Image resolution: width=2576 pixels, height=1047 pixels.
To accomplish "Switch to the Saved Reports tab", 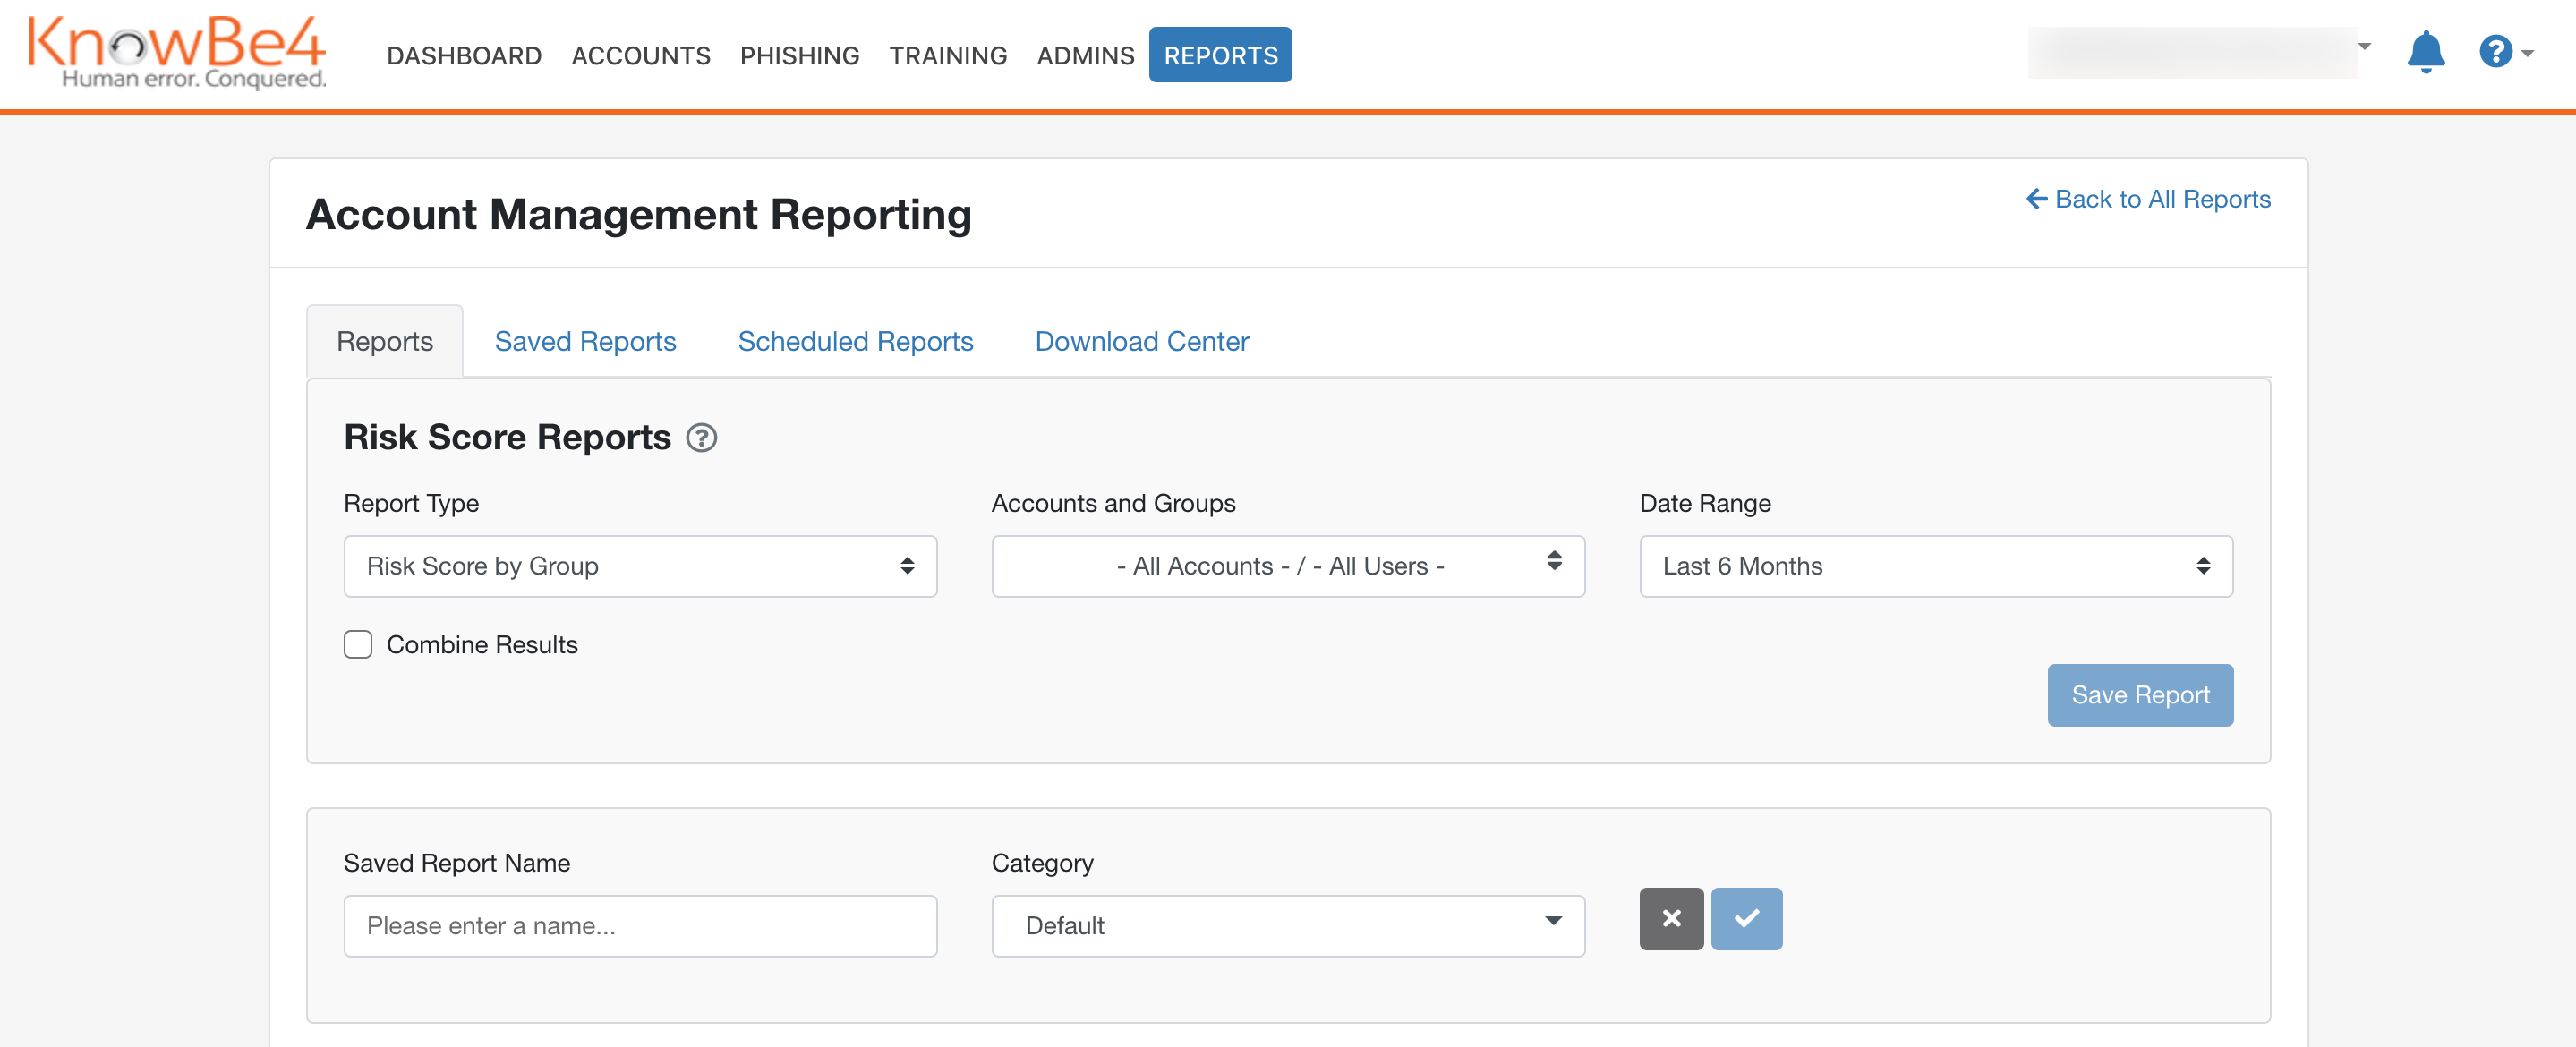I will click(x=585, y=341).
